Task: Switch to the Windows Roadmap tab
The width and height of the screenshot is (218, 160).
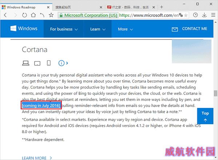Action: pyautogui.click(x=26, y=7)
